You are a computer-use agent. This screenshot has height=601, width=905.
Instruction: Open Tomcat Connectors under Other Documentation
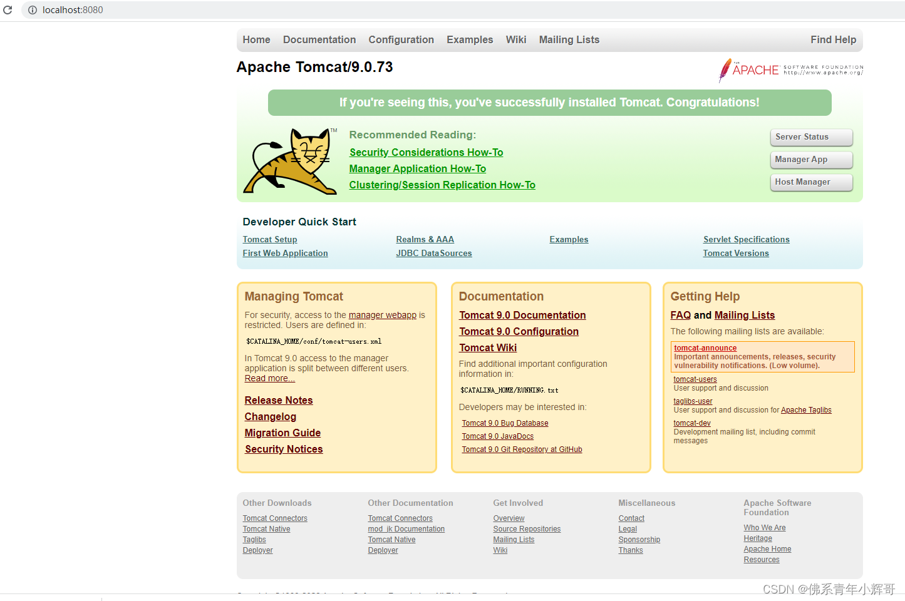tap(400, 518)
